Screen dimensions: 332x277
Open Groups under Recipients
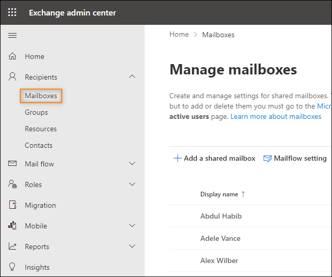point(36,112)
